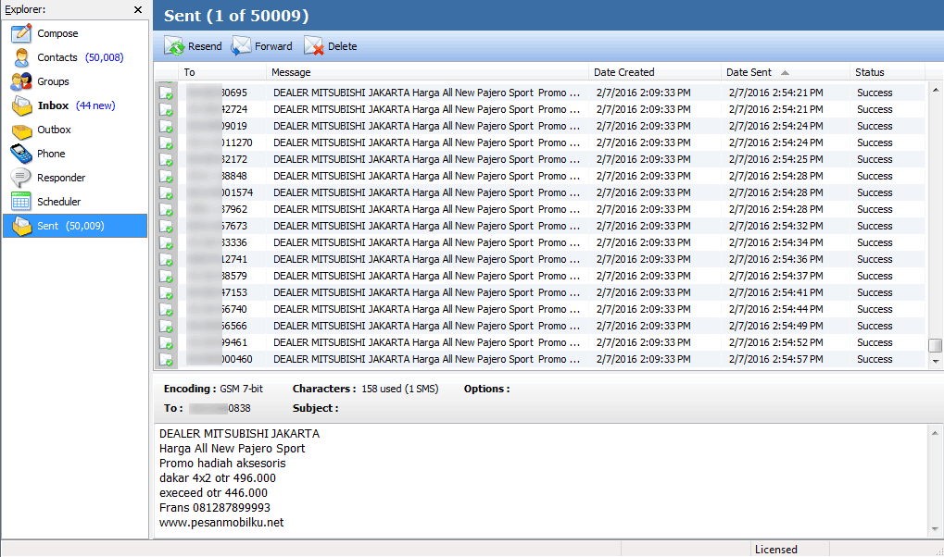Viewport: 944px width, 557px height.
Task: Sort by Date Created column header
Action: click(655, 72)
